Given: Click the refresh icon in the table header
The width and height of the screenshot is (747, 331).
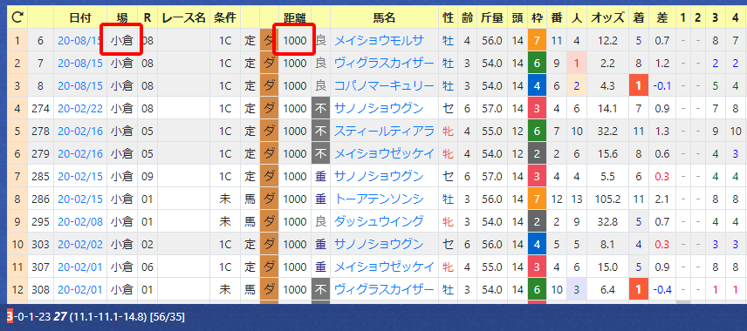Looking at the screenshot, I should [17, 18].
